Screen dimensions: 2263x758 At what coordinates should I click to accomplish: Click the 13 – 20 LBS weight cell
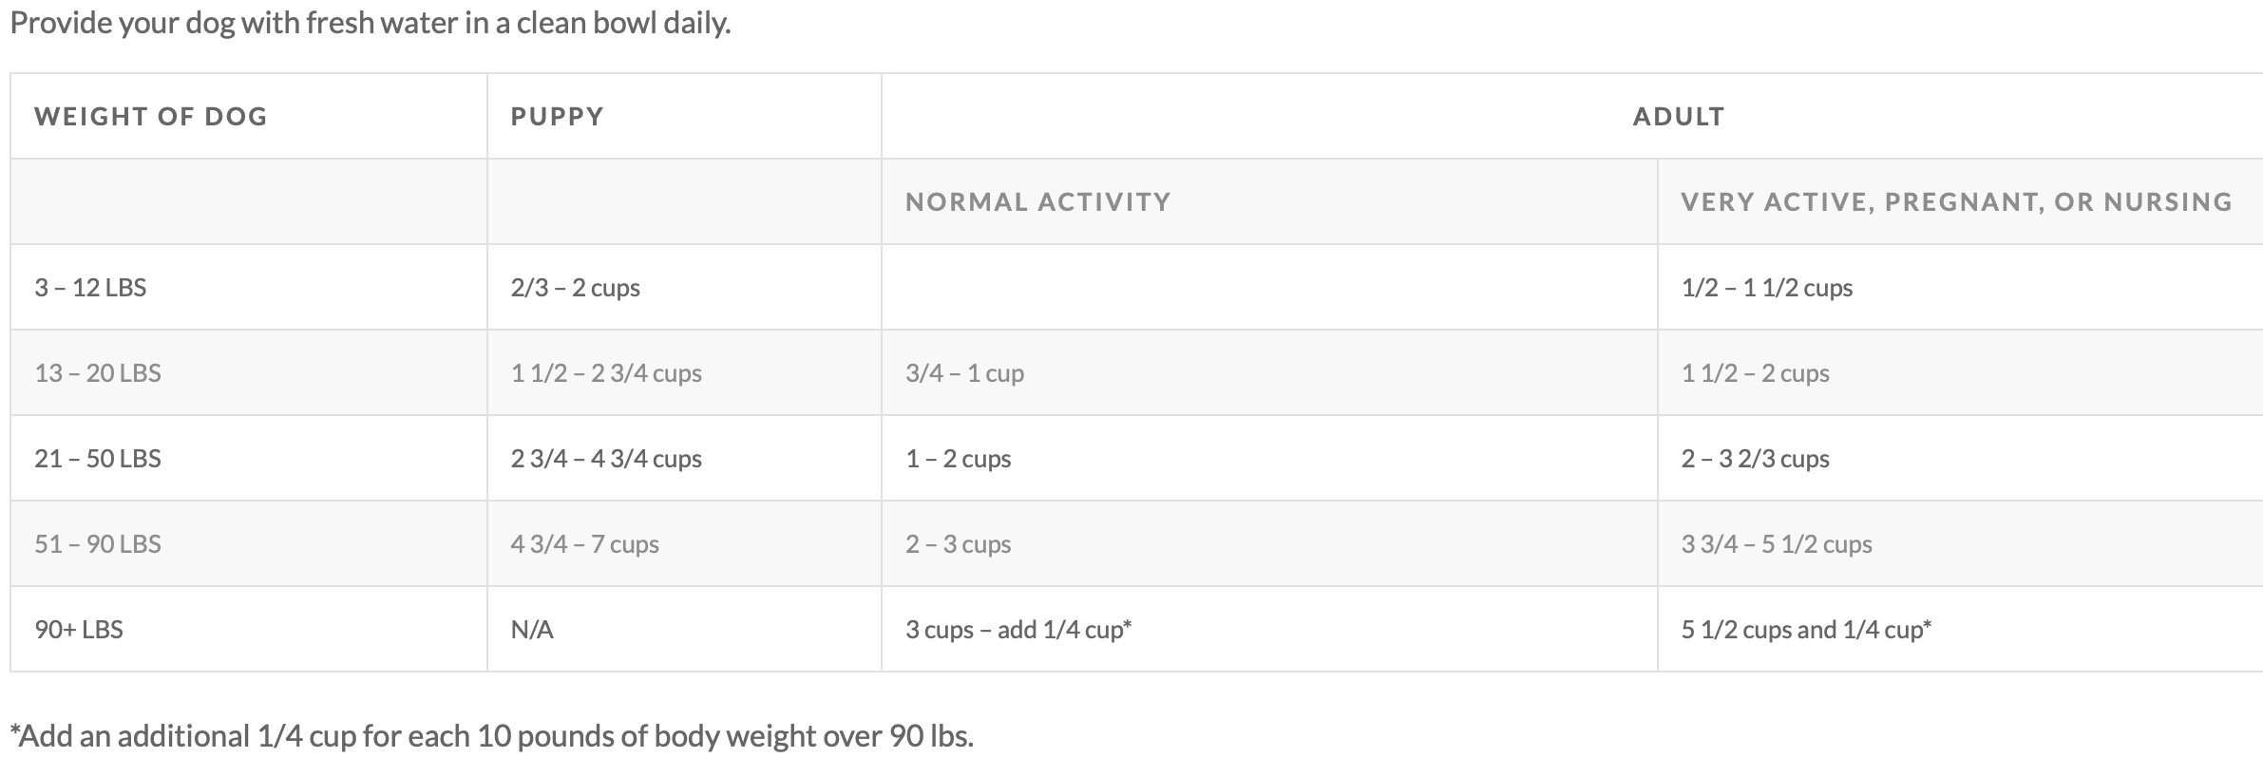coord(98,372)
